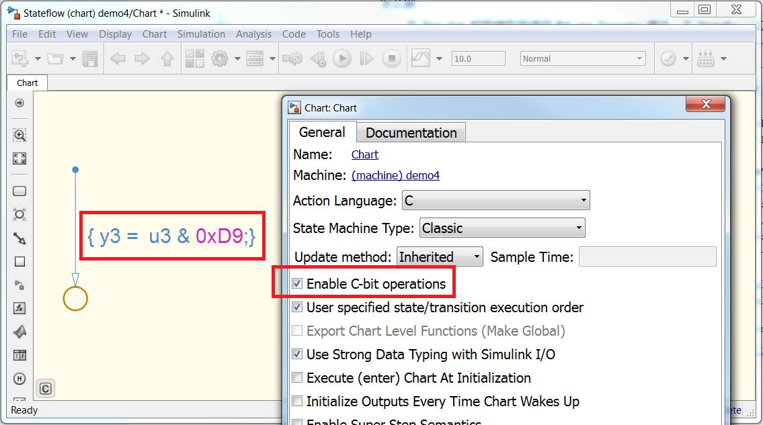Image resolution: width=763 pixels, height=425 pixels.
Task: Click the Hide/Show Explorer Bar icon
Action: point(19,103)
